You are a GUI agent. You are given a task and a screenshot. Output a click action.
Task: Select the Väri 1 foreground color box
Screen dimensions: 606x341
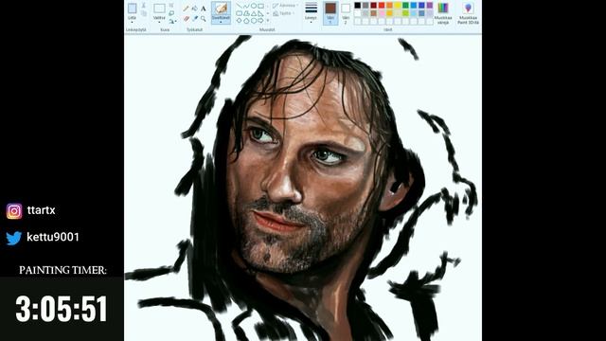point(330,12)
